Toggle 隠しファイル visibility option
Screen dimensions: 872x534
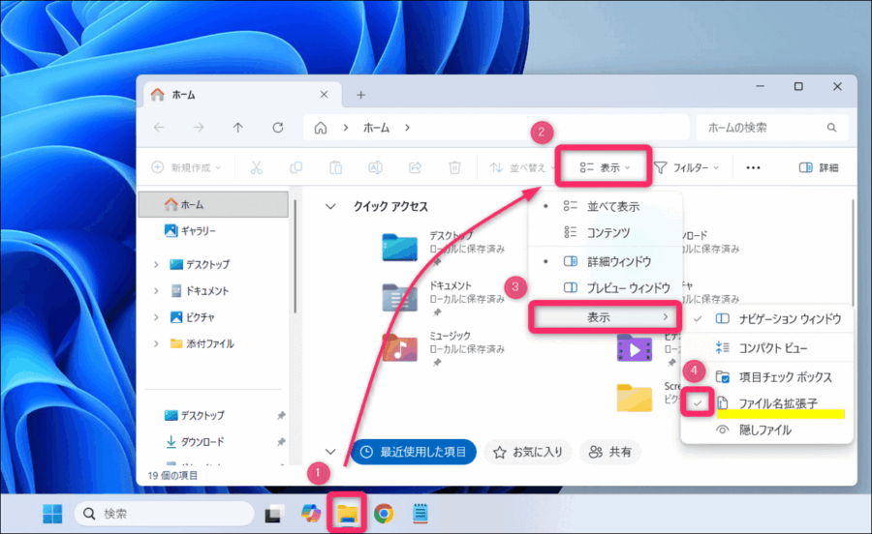pos(767,430)
